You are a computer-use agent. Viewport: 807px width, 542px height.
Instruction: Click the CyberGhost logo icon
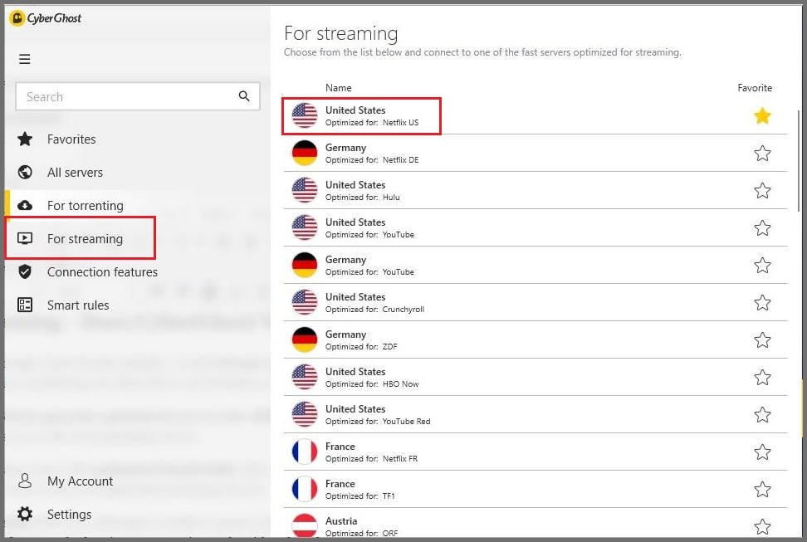pos(17,18)
